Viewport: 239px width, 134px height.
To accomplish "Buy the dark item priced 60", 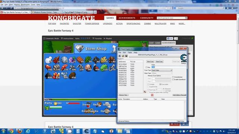I will (x=96, y=60).
